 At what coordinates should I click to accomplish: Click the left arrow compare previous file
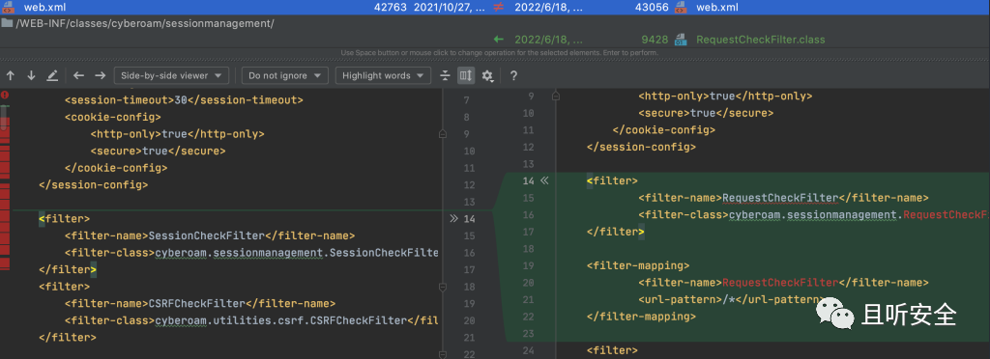pos(78,75)
